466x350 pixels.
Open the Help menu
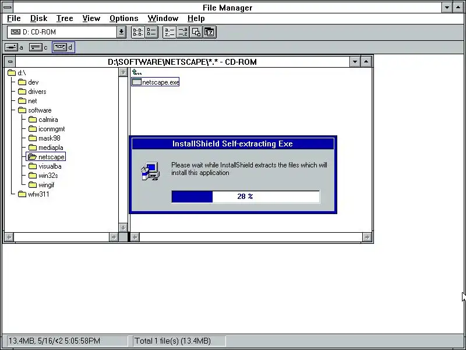pyautogui.click(x=196, y=19)
